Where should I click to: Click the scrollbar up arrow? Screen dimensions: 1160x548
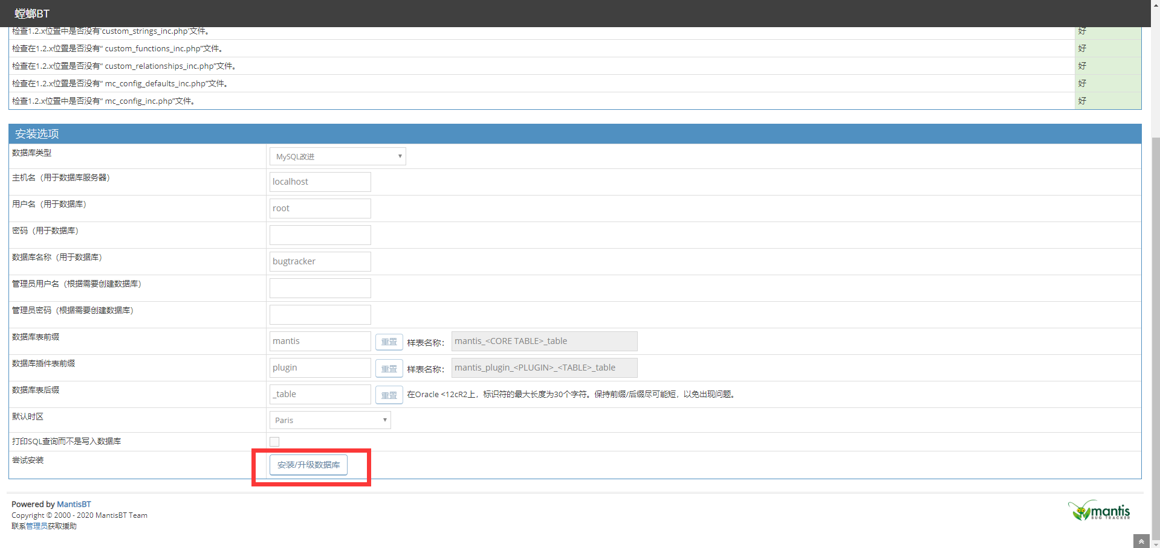tap(1155, 5)
